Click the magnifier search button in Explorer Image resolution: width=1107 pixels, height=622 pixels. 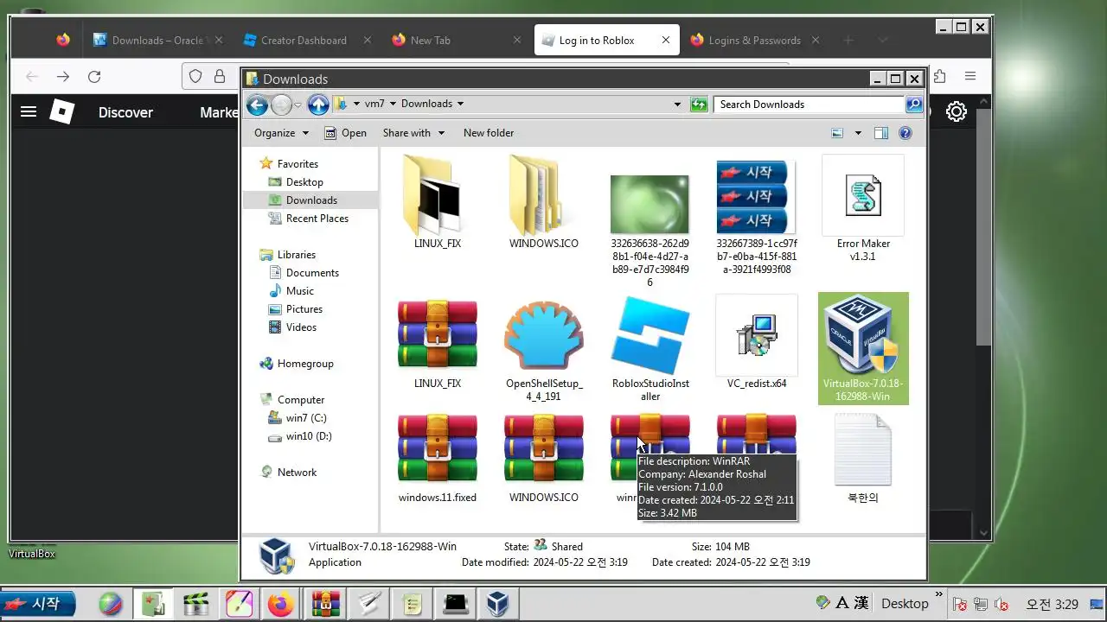tap(913, 105)
